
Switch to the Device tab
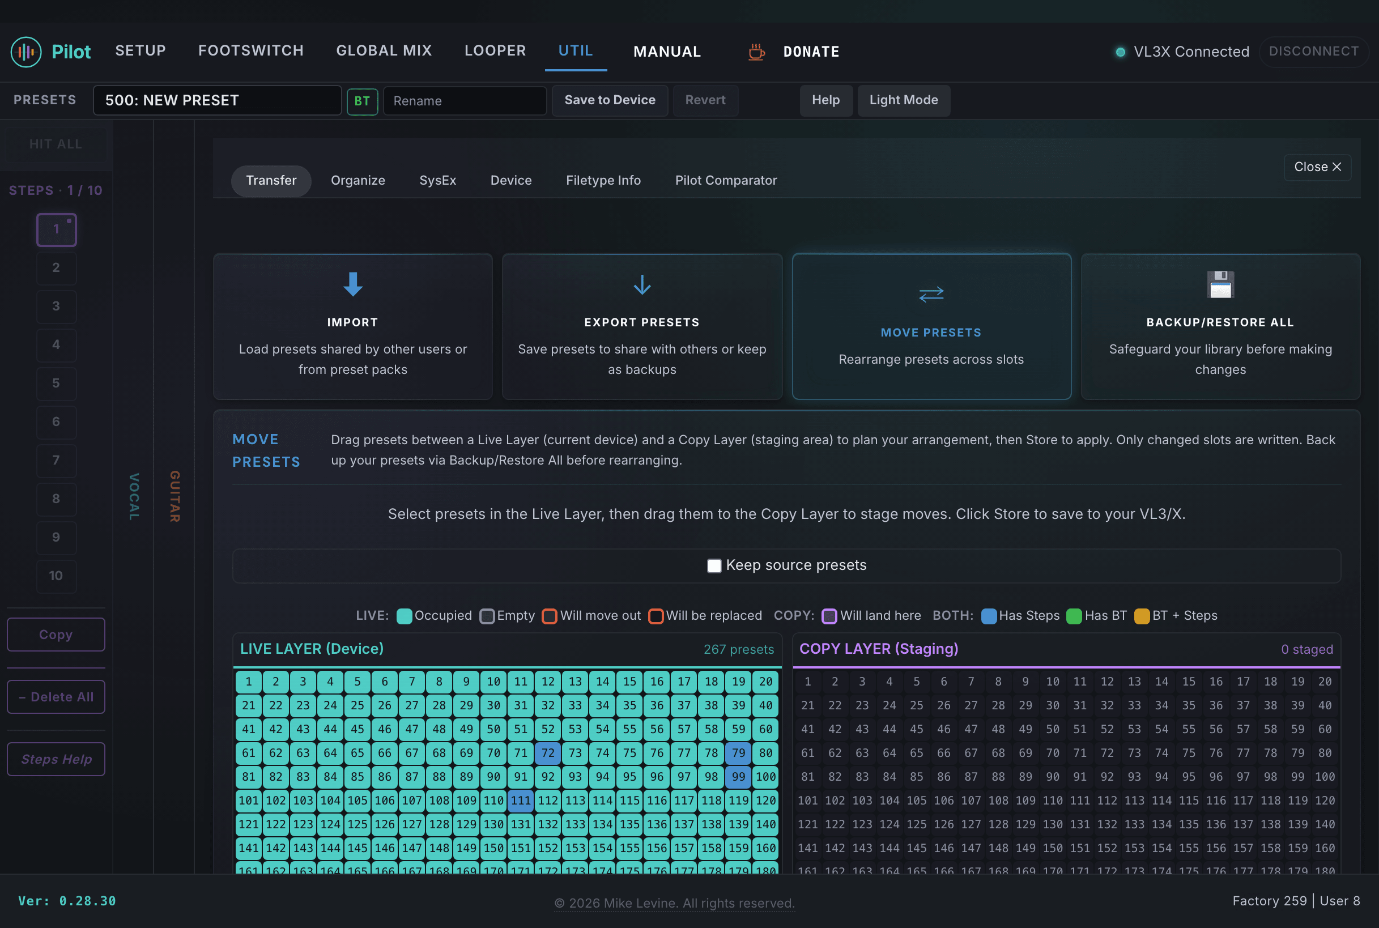pyautogui.click(x=511, y=181)
